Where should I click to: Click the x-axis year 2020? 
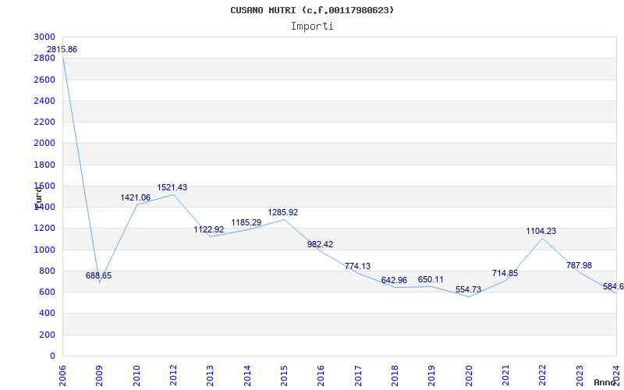469,376
